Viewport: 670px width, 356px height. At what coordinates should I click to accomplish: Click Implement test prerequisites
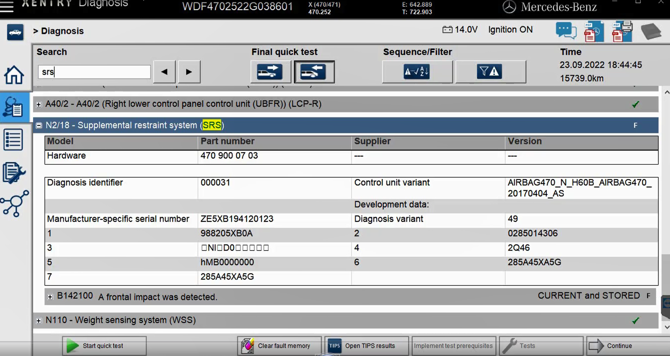point(453,346)
